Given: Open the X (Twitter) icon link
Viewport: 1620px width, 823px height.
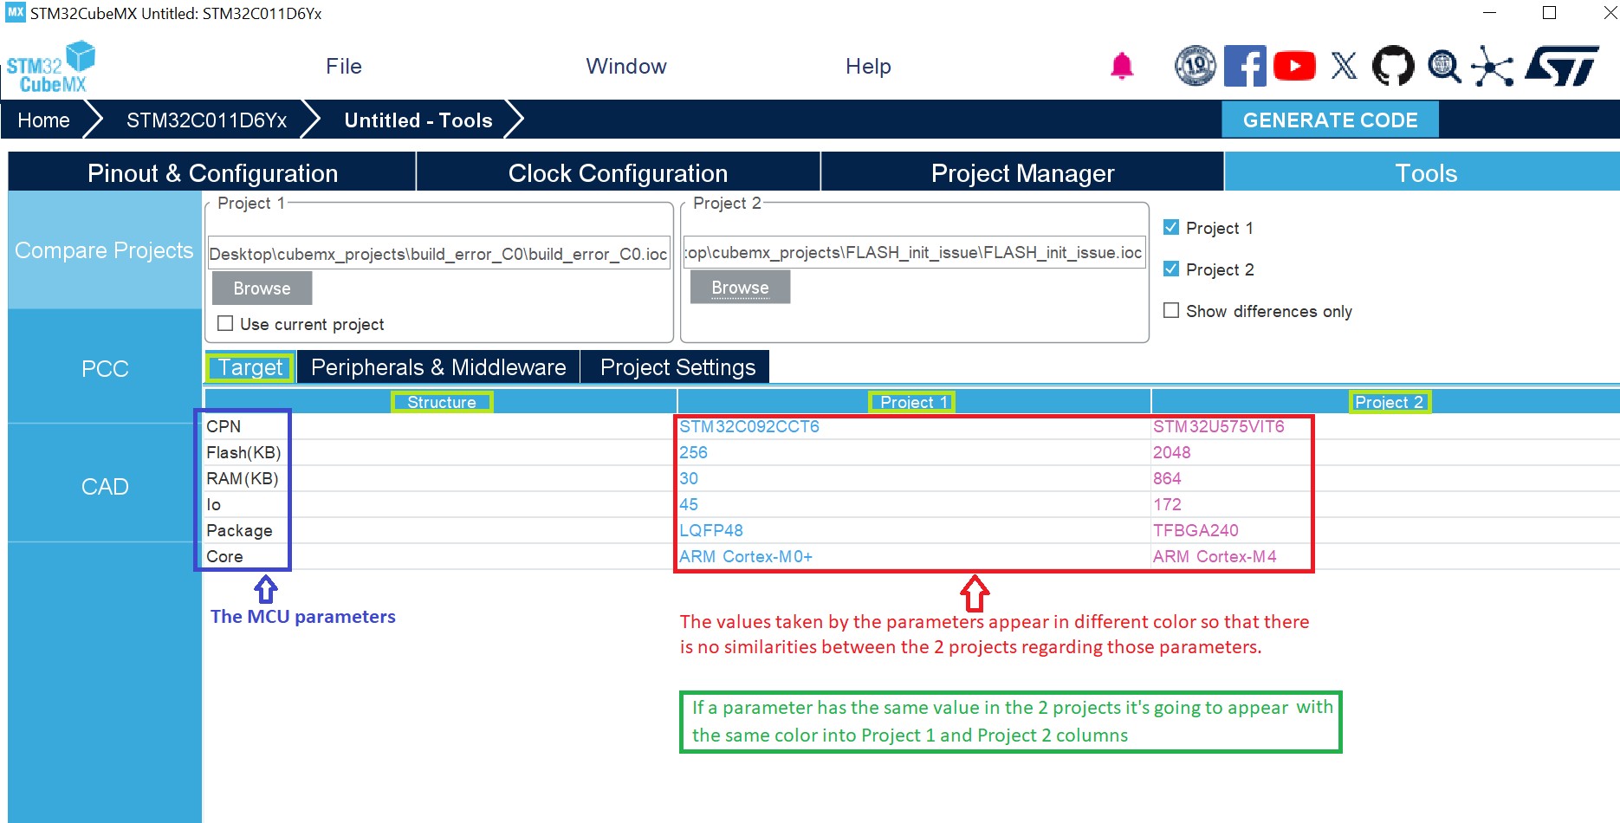Looking at the screenshot, I should click(x=1344, y=66).
